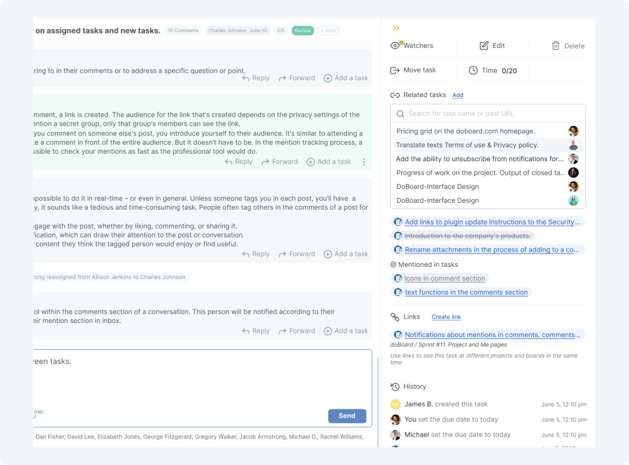The width and height of the screenshot is (629, 465).
Task: Toggle Watchers eye icon
Action: click(x=395, y=46)
